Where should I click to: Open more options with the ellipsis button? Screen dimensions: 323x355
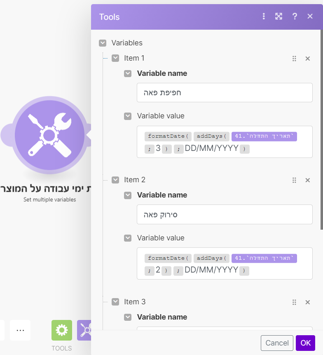pyautogui.click(x=20, y=330)
